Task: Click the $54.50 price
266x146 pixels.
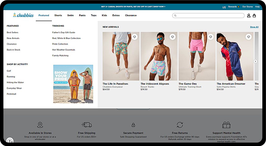Action: pos(220,89)
